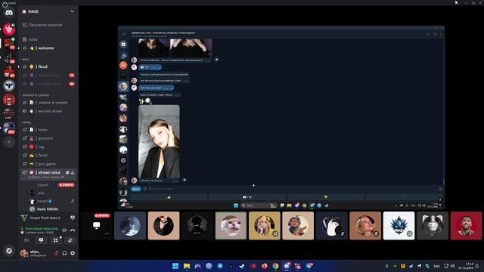Screen dimensions: 484x272
Task: Open the taskbar clock and date
Action: 466,266
